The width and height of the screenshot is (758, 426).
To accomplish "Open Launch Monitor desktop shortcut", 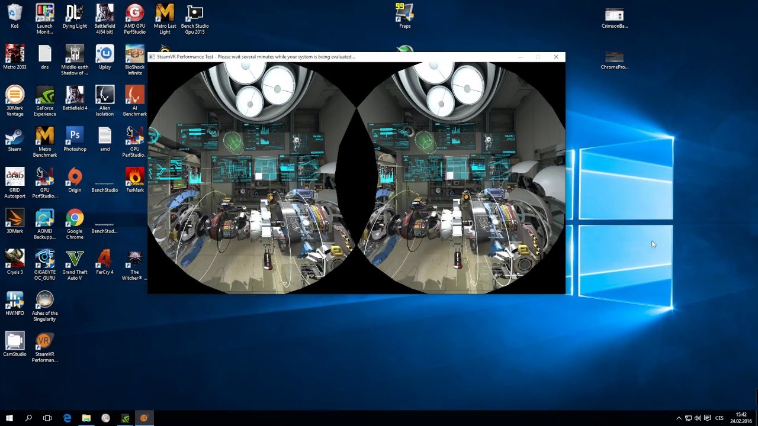I will [x=45, y=19].
